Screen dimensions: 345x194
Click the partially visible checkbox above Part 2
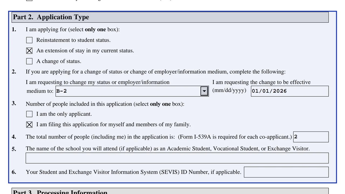coord(29,1)
